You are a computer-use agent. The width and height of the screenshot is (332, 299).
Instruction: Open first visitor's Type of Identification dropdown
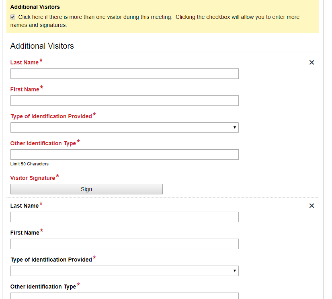click(124, 128)
